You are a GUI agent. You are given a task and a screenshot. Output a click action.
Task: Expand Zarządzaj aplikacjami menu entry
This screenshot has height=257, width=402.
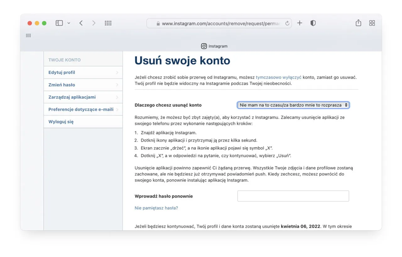point(72,97)
